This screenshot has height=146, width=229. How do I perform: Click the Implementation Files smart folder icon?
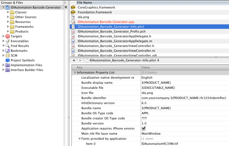click(7, 65)
